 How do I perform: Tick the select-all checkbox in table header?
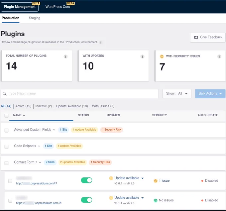6,116
